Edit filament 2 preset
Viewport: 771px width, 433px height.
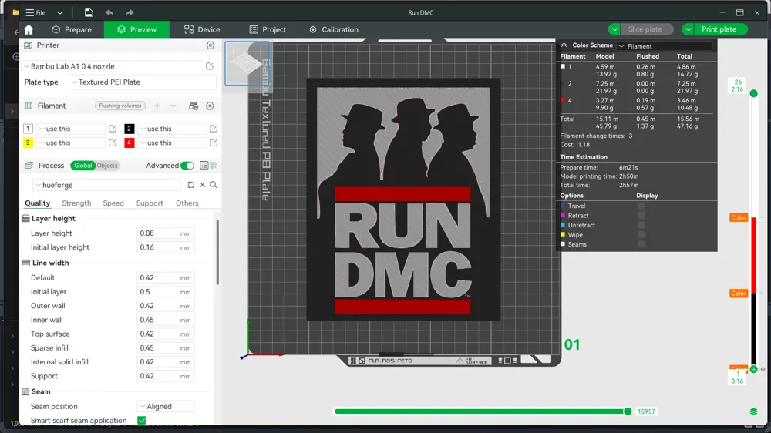214,129
